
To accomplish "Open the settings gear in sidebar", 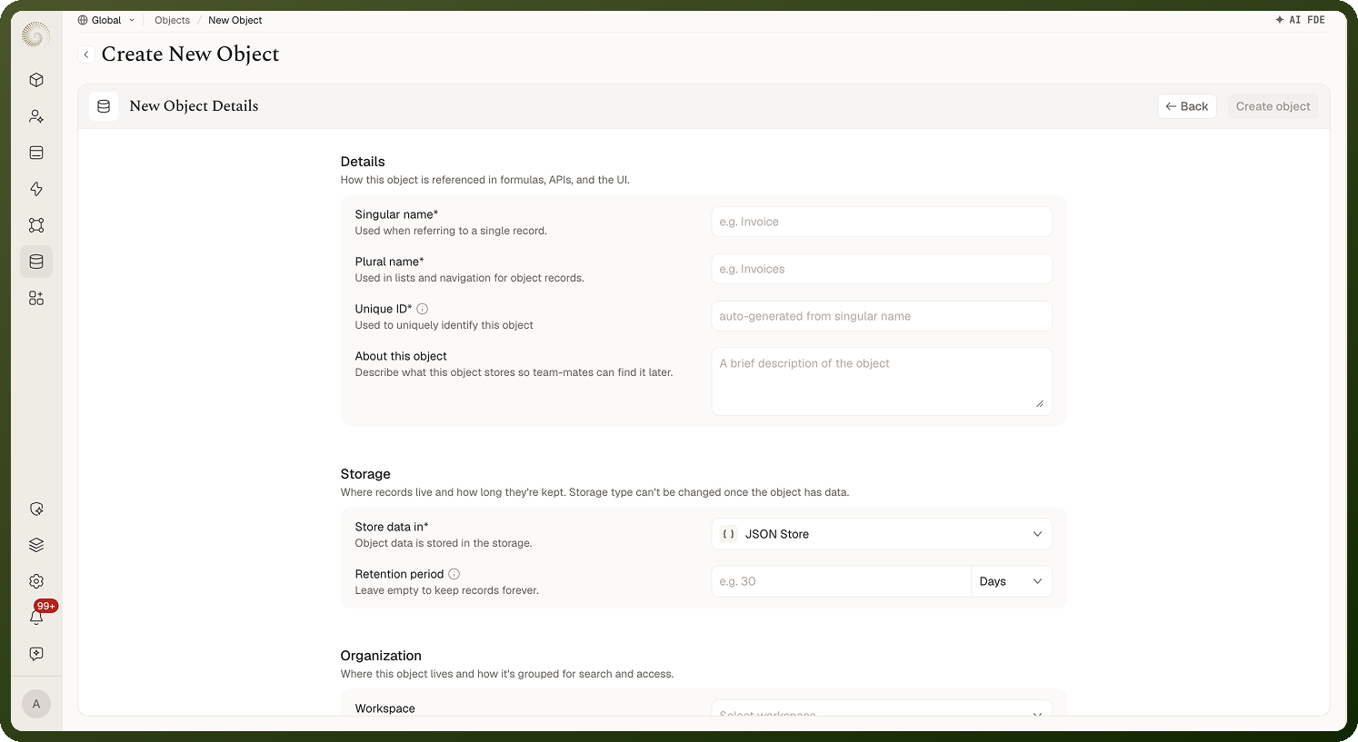I will [x=36, y=581].
